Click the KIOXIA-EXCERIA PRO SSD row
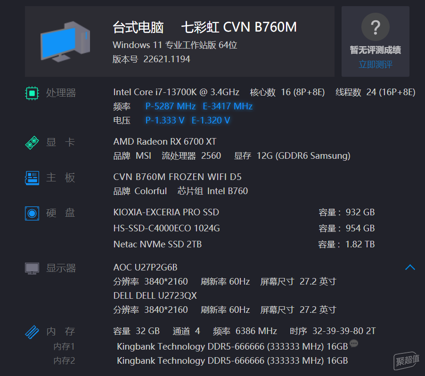The height and width of the screenshot is (376, 425). point(166,212)
